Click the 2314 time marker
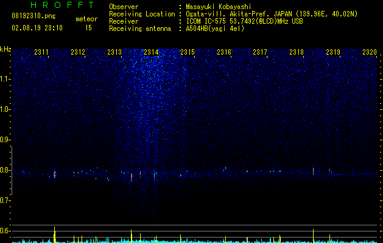The width and height of the screenshot is (383, 243). pyautogui.click(x=151, y=52)
